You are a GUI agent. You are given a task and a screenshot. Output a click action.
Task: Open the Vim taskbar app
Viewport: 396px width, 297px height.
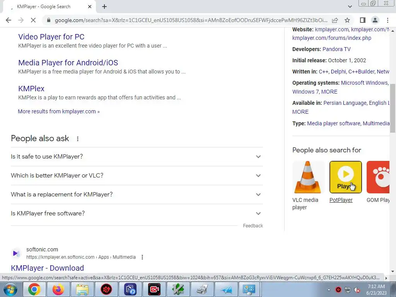pos(178,289)
